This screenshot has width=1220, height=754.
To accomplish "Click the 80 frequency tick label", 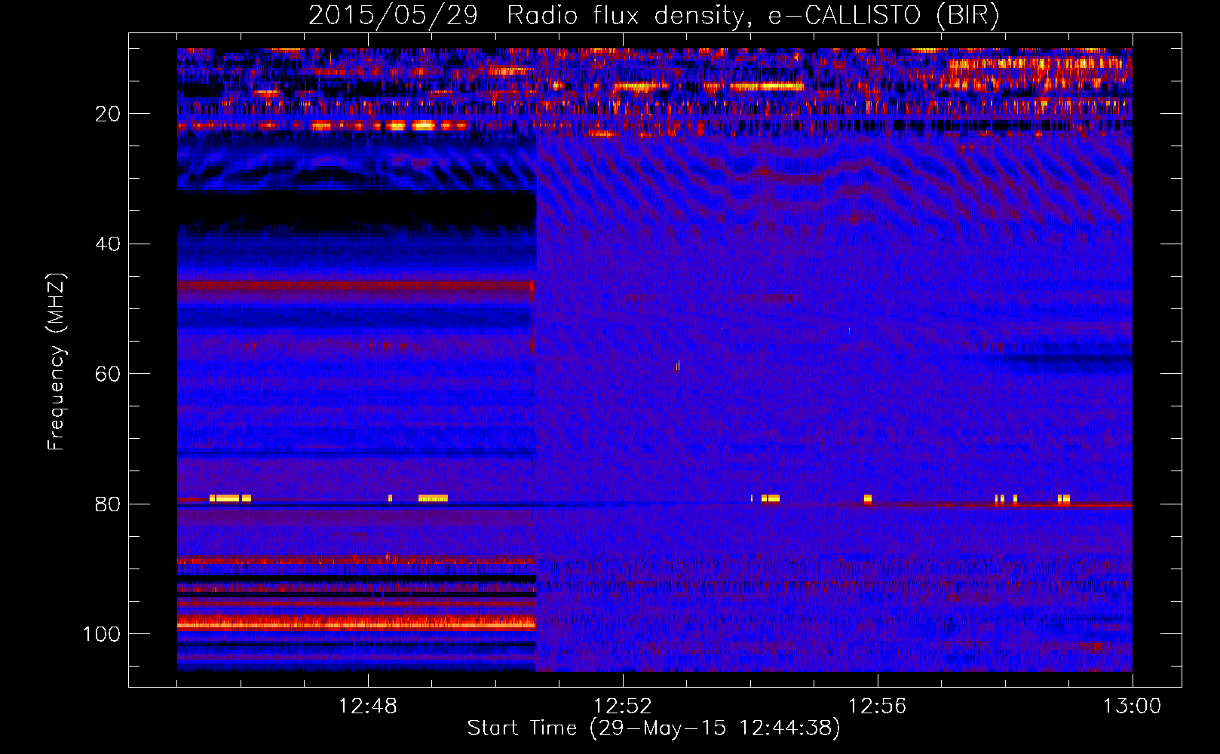I will (x=108, y=504).
